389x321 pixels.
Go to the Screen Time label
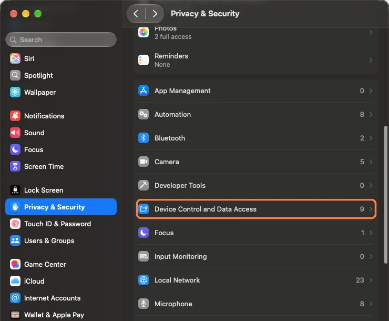click(44, 166)
